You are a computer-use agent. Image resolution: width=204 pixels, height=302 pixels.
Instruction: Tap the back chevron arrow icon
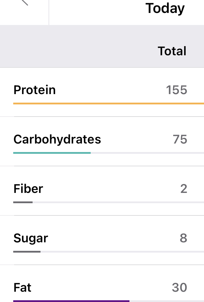tap(24, 2)
